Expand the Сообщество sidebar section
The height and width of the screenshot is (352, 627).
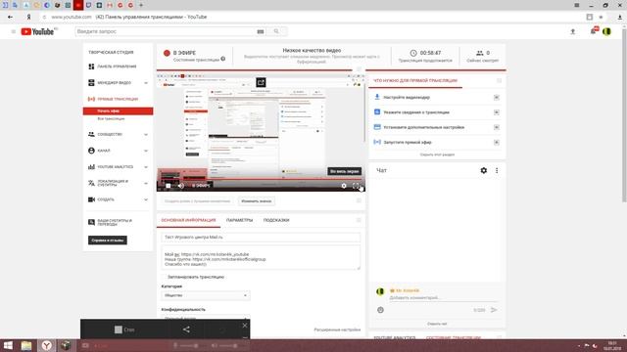tap(146, 135)
